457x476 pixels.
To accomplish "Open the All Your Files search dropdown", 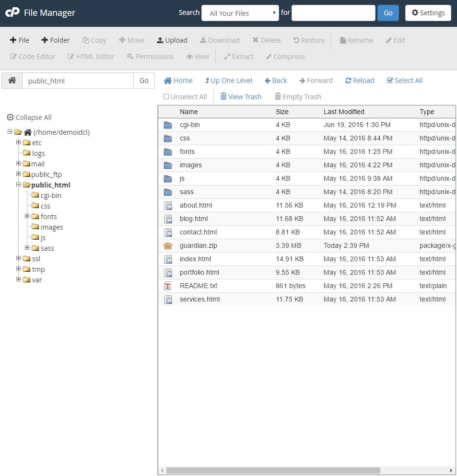I will point(240,13).
